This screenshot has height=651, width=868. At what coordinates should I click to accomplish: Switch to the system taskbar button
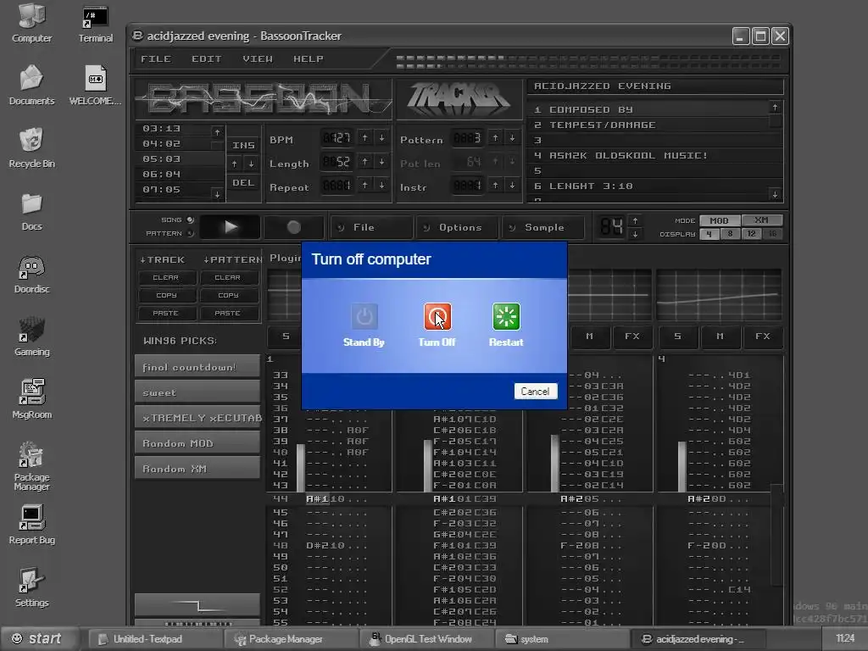[x=563, y=639]
